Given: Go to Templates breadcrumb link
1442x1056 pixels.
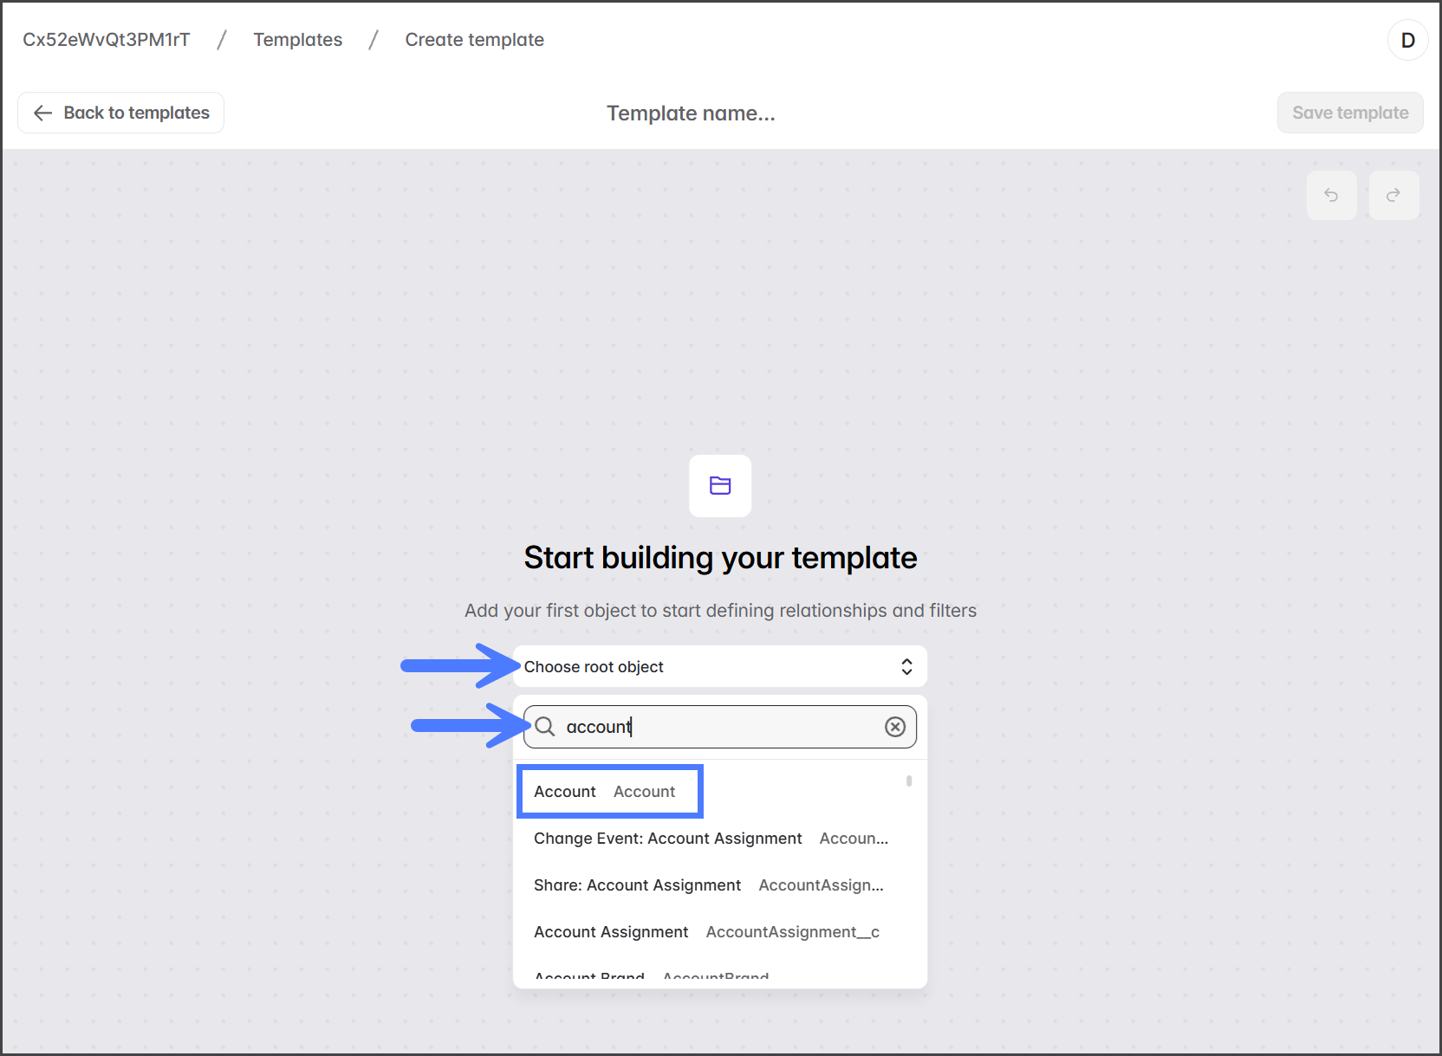Looking at the screenshot, I should coord(297,40).
